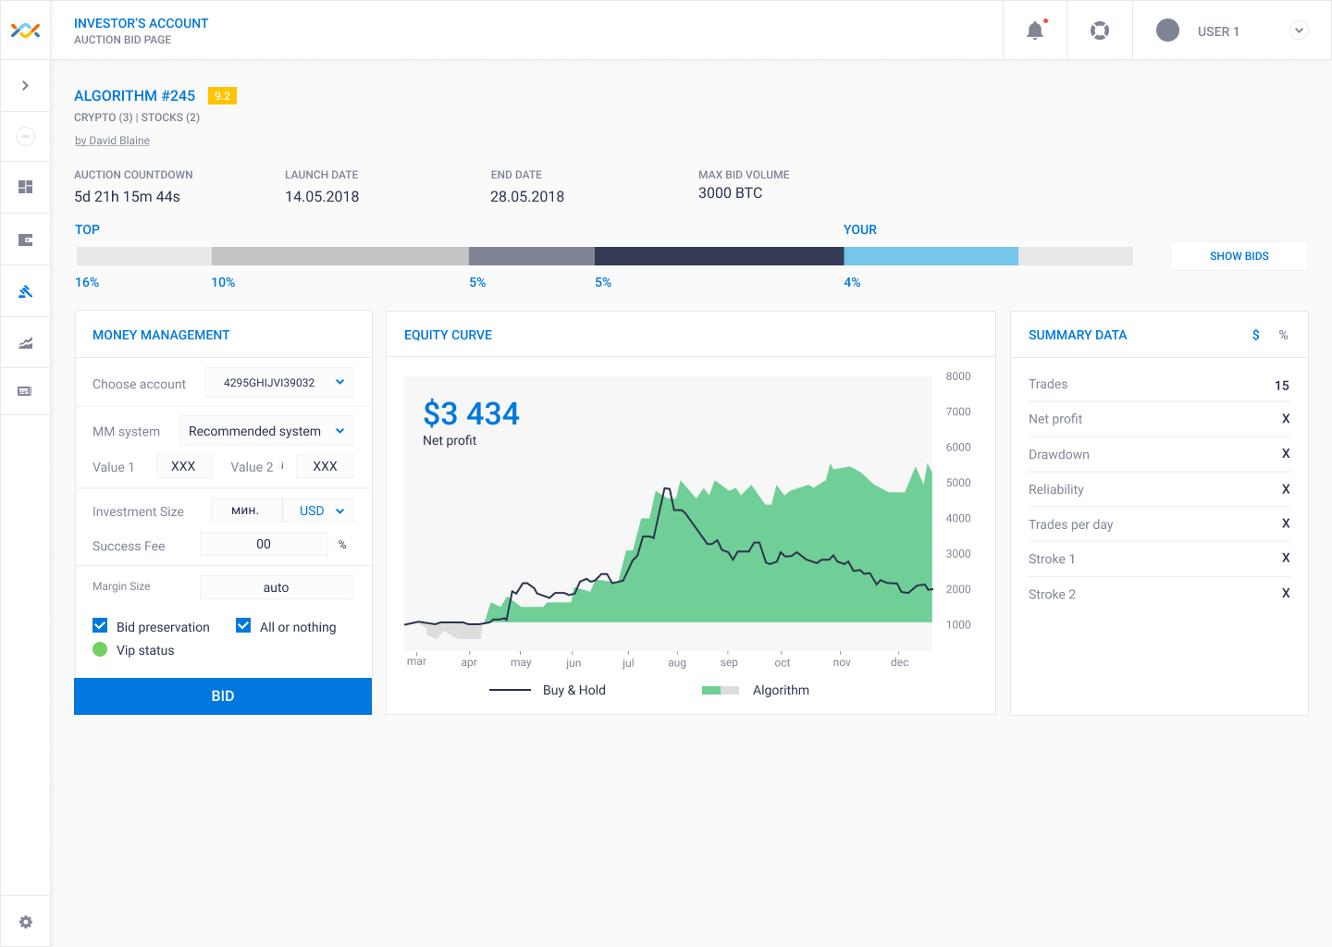1332x947 pixels.
Task: Switch Summary Data to percentage view
Action: [x=1283, y=335]
